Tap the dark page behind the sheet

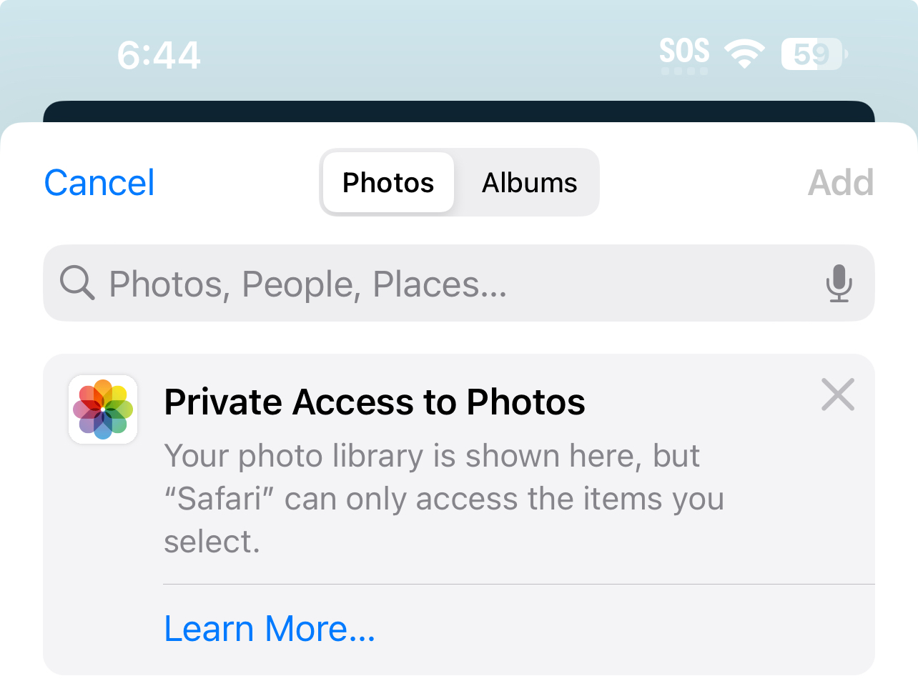[x=459, y=111]
